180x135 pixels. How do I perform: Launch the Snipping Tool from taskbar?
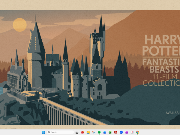(94, 132)
